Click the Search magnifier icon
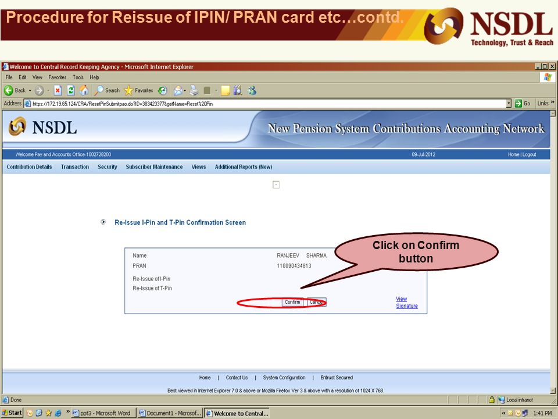558x419 pixels. point(98,91)
